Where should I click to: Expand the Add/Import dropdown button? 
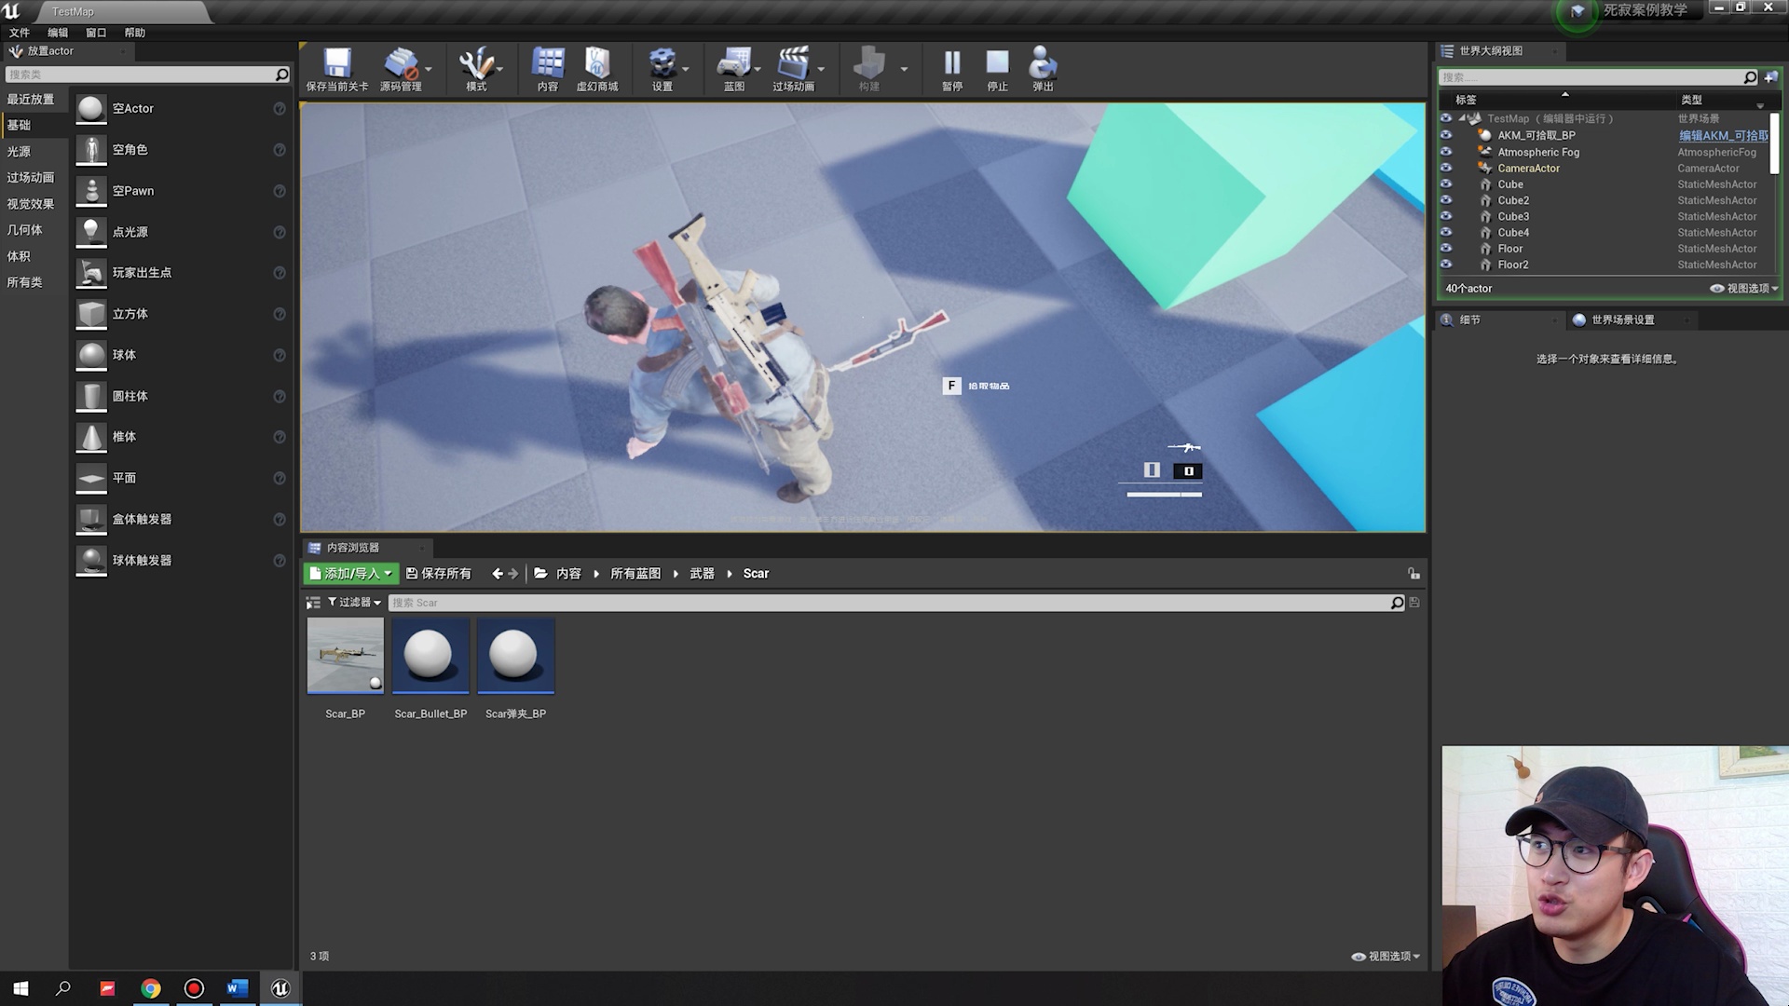(x=350, y=573)
